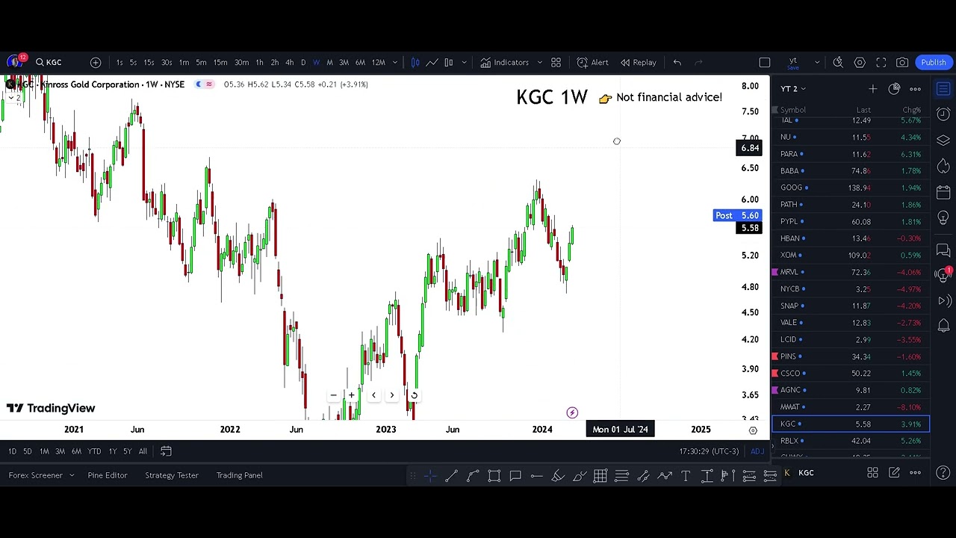
Task: Select the weekly W timeframe
Action: pos(316,62)
